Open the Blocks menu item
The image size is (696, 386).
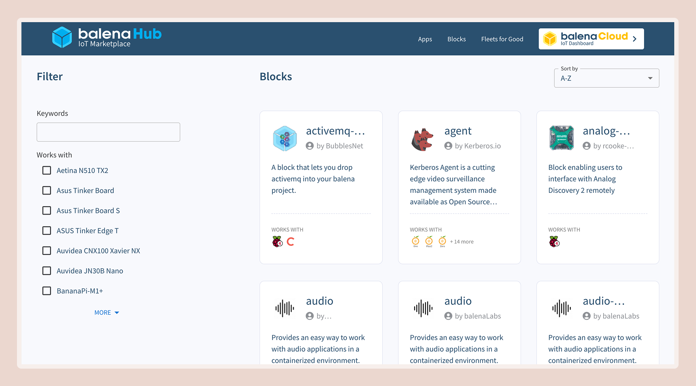pos(456,39)
